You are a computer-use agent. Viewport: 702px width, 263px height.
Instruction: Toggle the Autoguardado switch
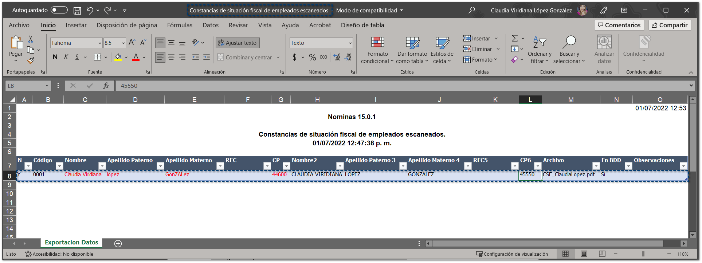tap(59, 10)
